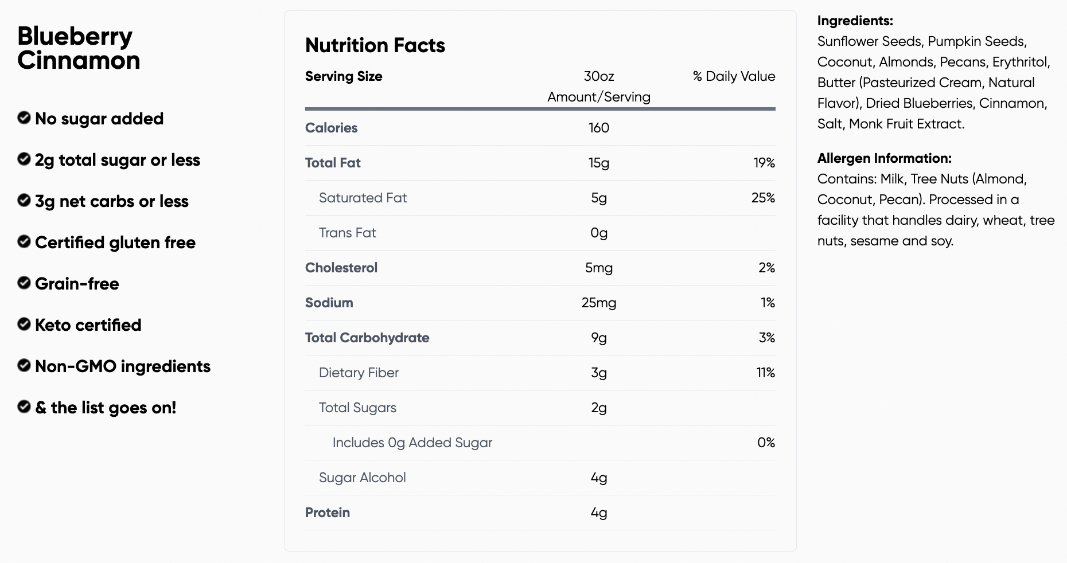Image resolution: width=1067 pixels, height=563 pixels.
Task: Click the Allergen Information heading
Action: click(884, 158)
